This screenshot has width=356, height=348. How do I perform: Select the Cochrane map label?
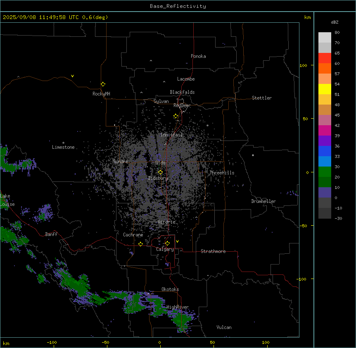[x=133, y=235]
